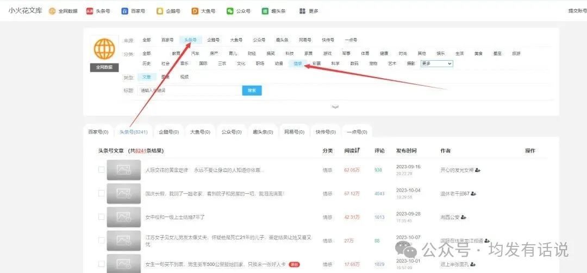
Task: Open article title 女生一句买不到票
Action: [x=216, y=264]
